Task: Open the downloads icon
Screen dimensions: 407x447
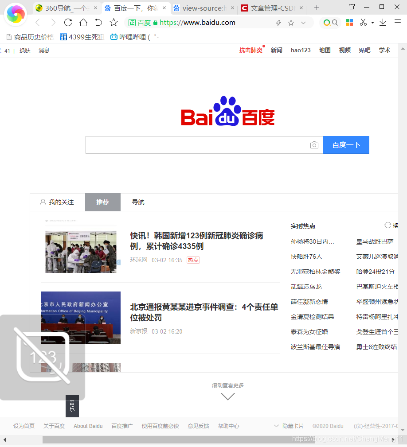Action: (x=383, y=23)
